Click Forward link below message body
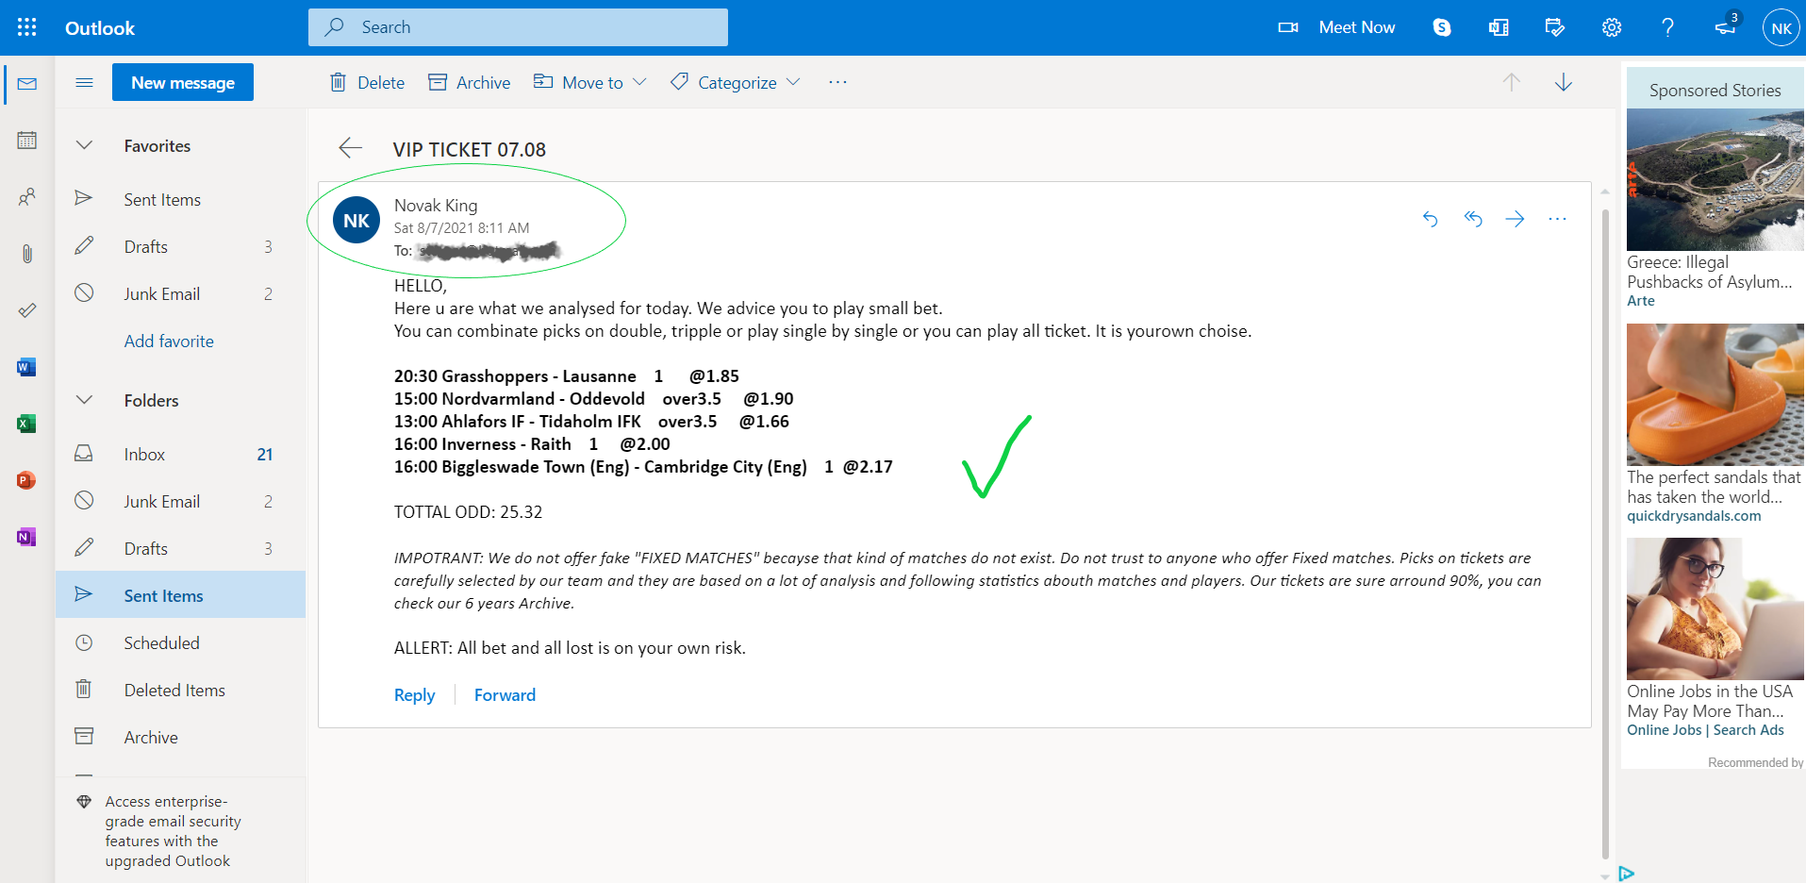Screen dimensions: 1806x883 tap(505, 695)
